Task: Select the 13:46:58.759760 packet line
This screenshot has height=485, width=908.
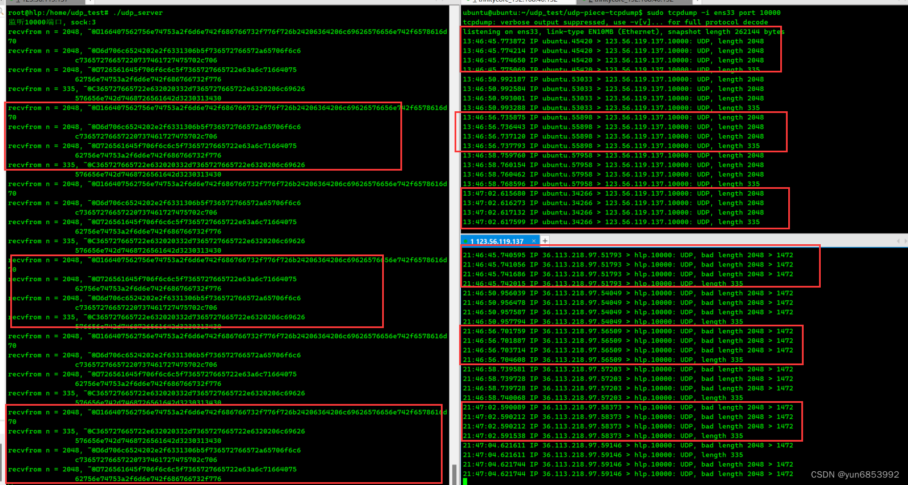Action: click(x=613, y=155)
